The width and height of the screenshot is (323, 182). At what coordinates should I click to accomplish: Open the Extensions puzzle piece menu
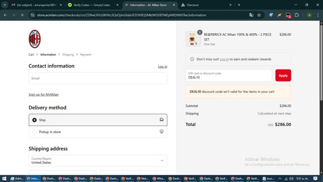point(297,15)
